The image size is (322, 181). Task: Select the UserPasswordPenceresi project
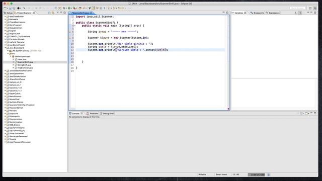20,142
